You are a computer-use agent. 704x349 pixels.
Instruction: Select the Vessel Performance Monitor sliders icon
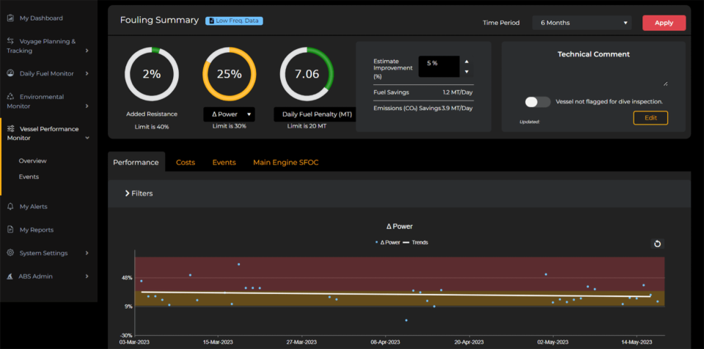pos(10,129)
